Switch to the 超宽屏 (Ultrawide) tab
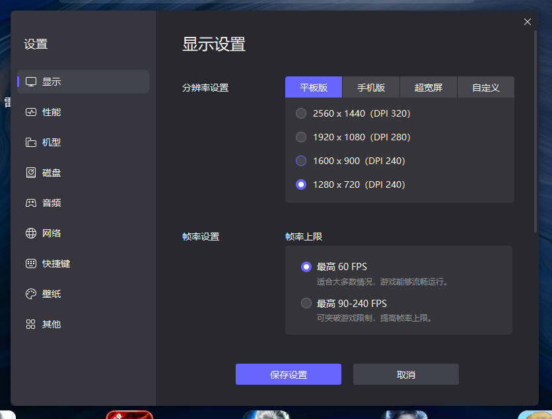The width and height of the screenshot is (552, 419). click(428, 86)
